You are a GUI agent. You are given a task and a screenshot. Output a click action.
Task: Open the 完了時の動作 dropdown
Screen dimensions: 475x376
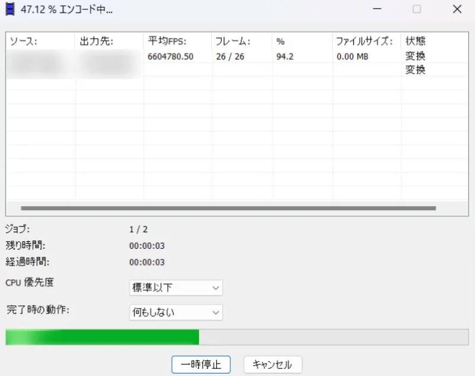coord(175,312)
